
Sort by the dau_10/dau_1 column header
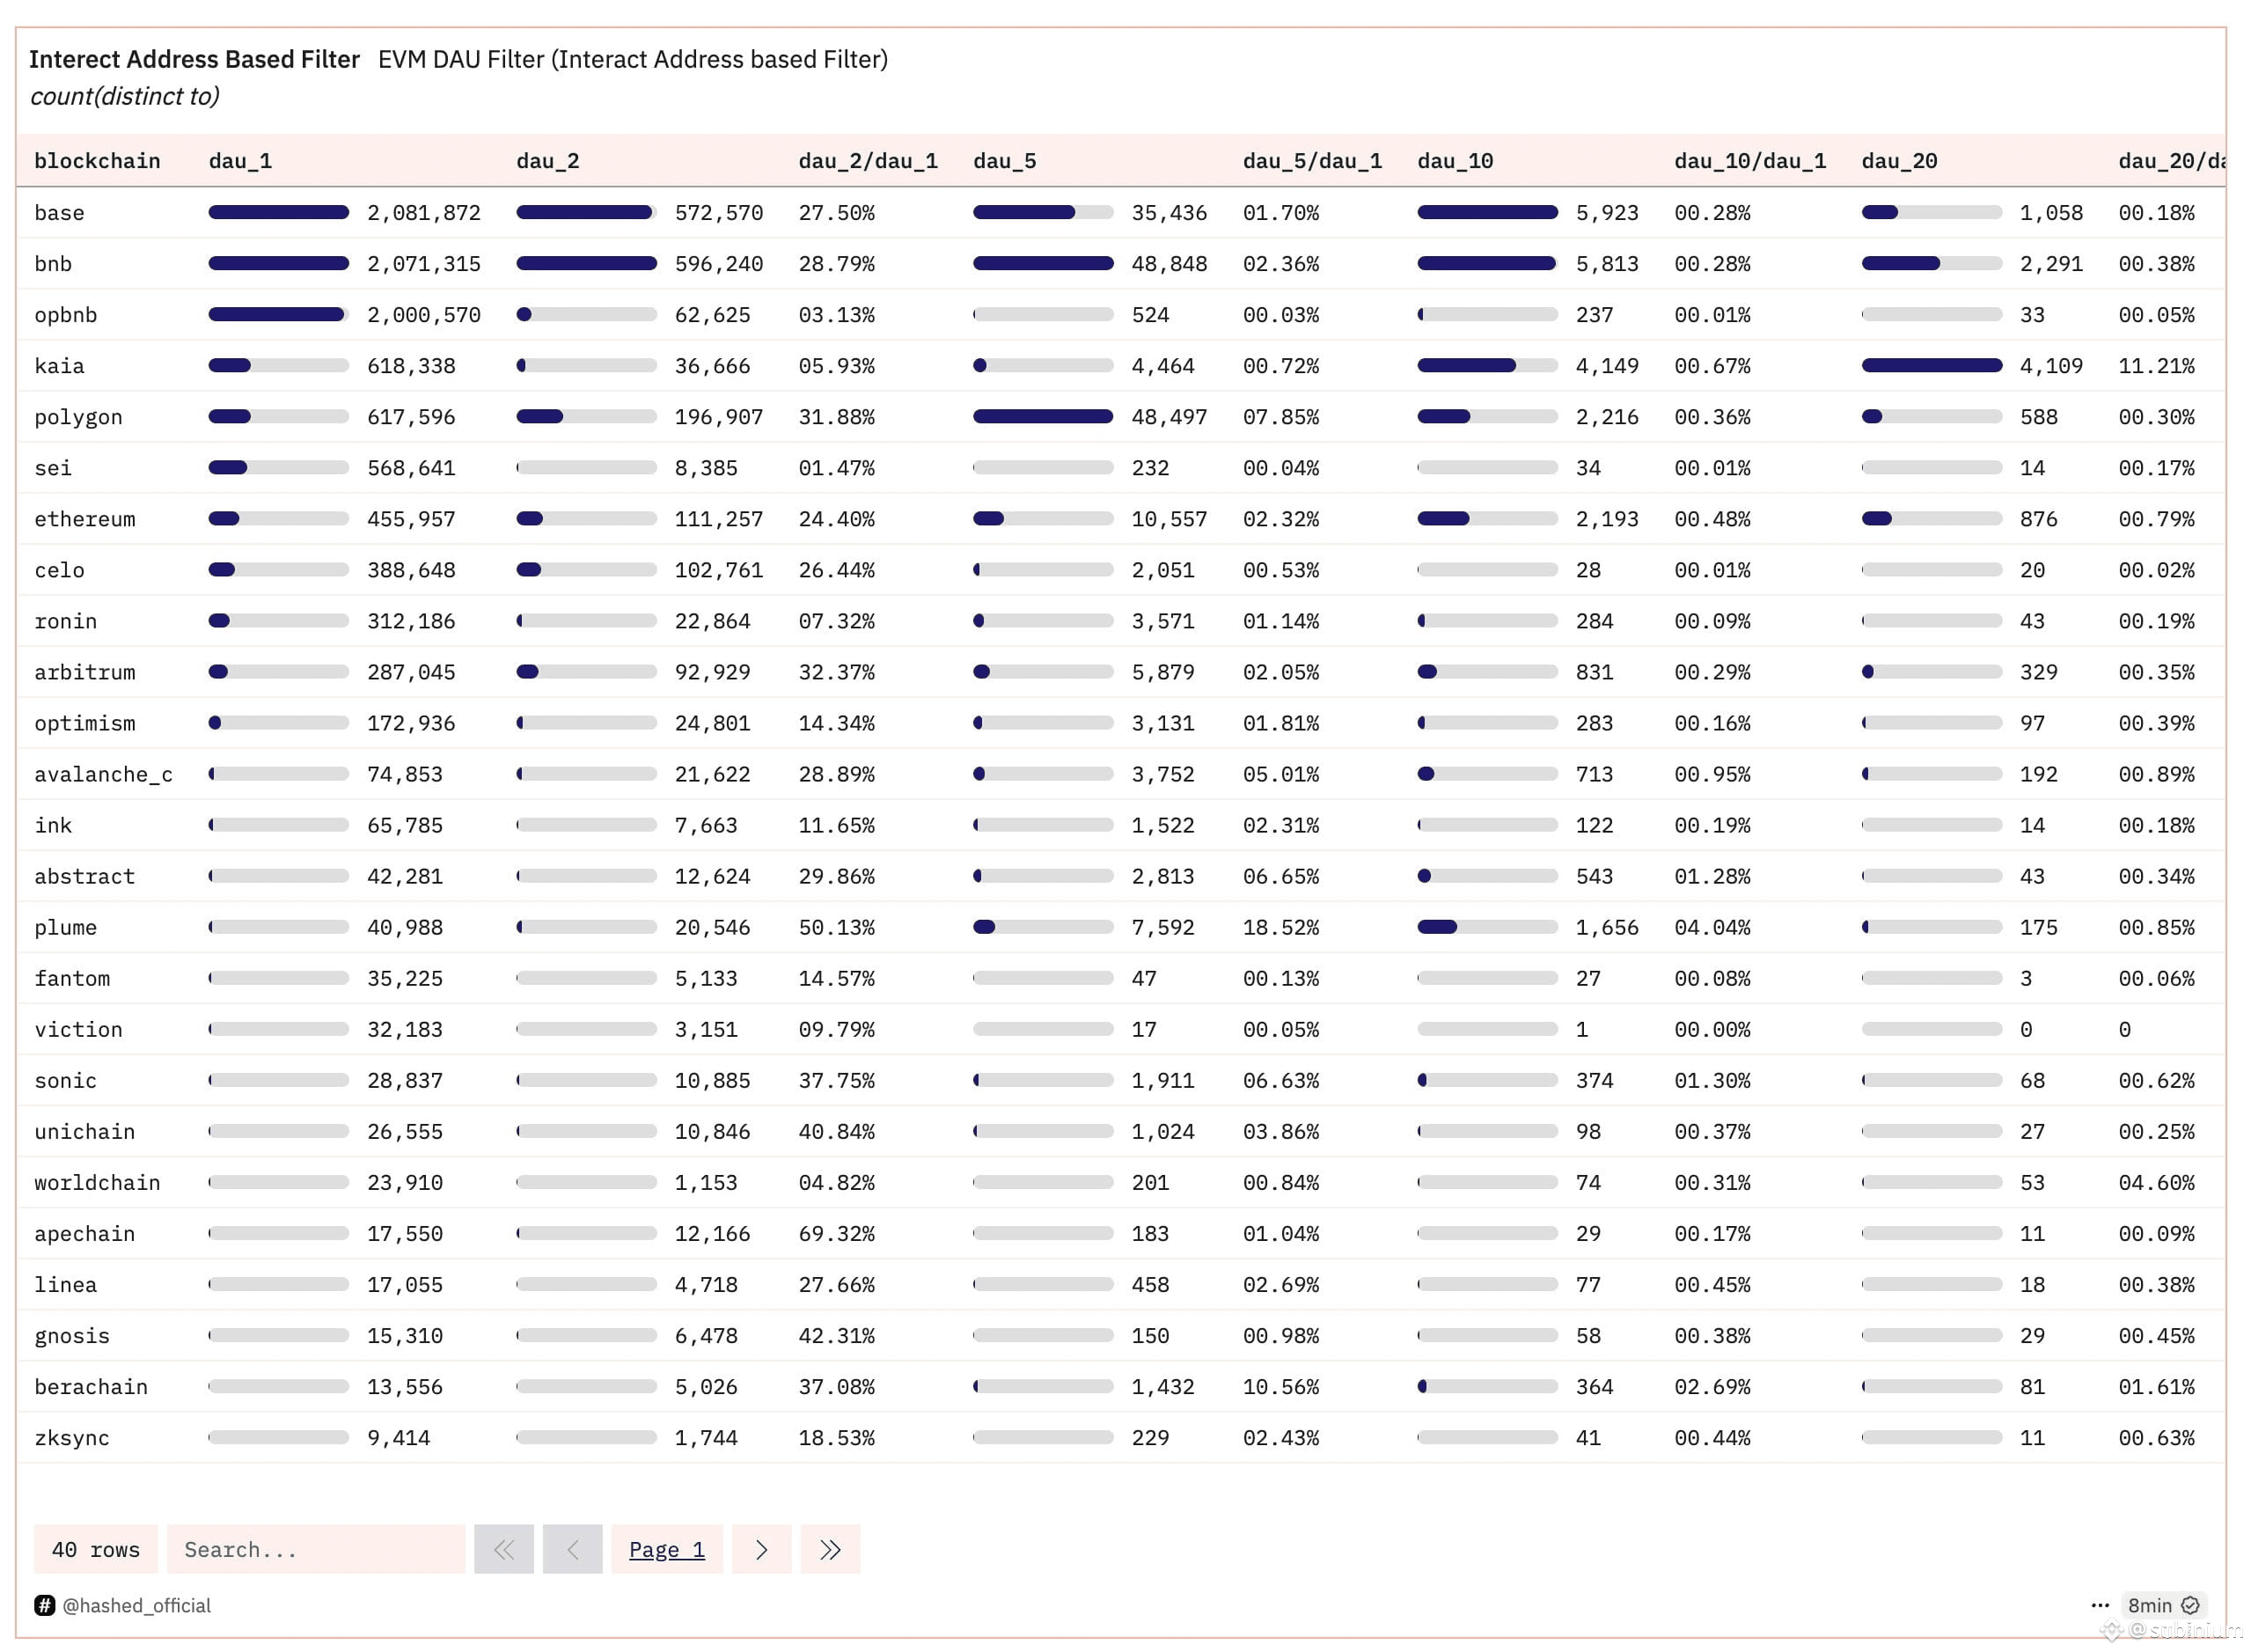click(x=1750, y=161)
